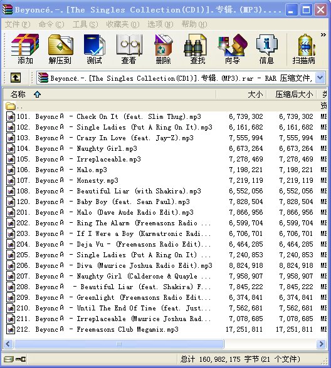Image resolution: width=331 pixels, height=368 pixels.
Task: Run the 测试 (Test) archive tool
Action: pyautogui.click(x=94, y=49)
